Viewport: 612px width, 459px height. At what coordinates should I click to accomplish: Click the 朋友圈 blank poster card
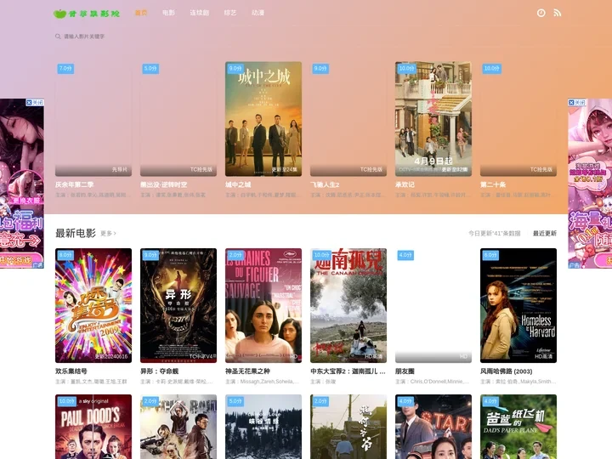(433, 306)
